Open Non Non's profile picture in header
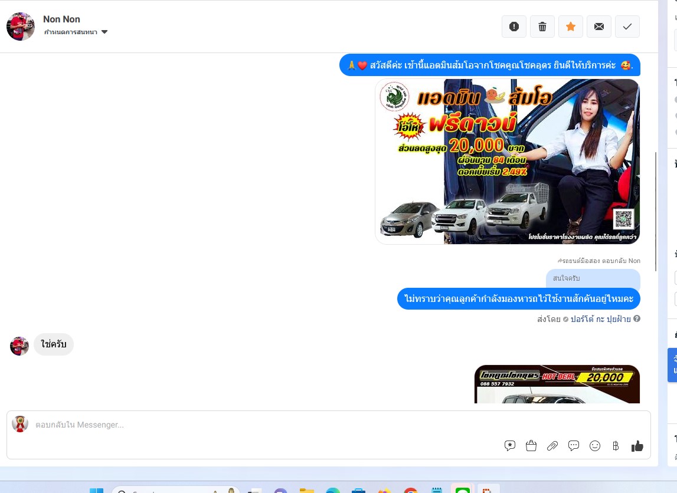 pyautogui.click(x=20, y=27)
